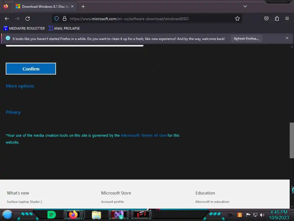
Task: View site security via the padlock icon
Action: pos(65,19)
